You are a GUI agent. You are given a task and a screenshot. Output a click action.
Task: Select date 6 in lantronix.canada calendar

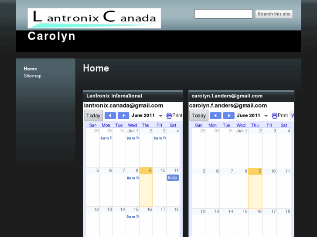coord(110,170)
